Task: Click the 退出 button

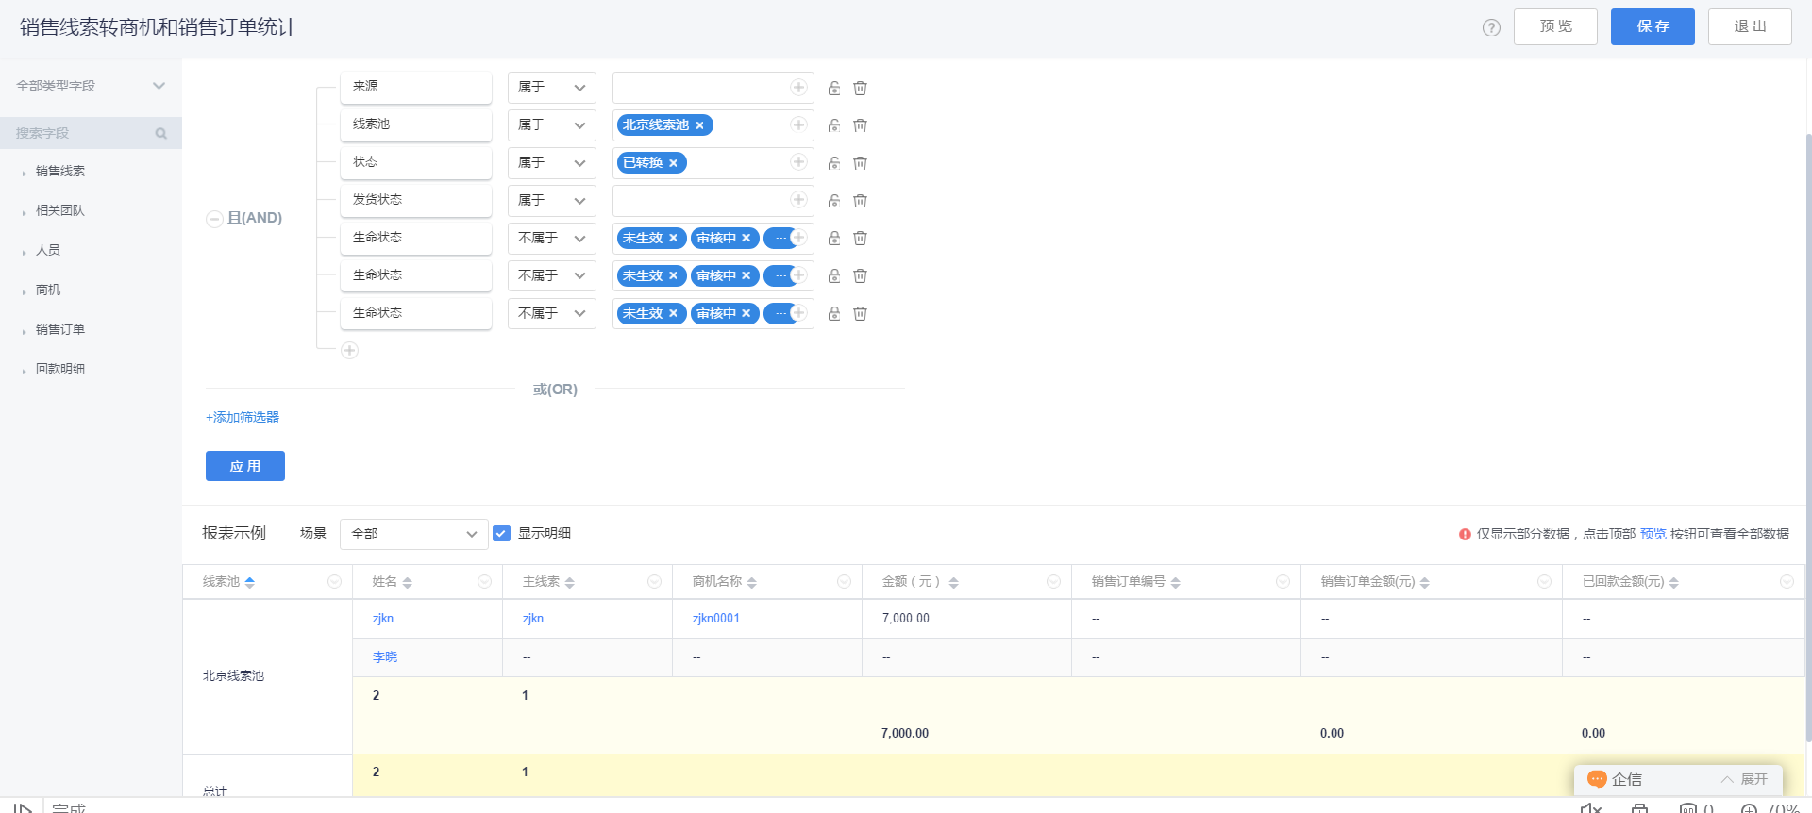Action: pyautogui.click(x=1750, y=26)
